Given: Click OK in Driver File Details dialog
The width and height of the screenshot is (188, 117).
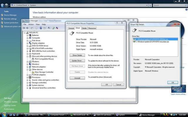Looking at the screenshot, I should coord(173,82).
